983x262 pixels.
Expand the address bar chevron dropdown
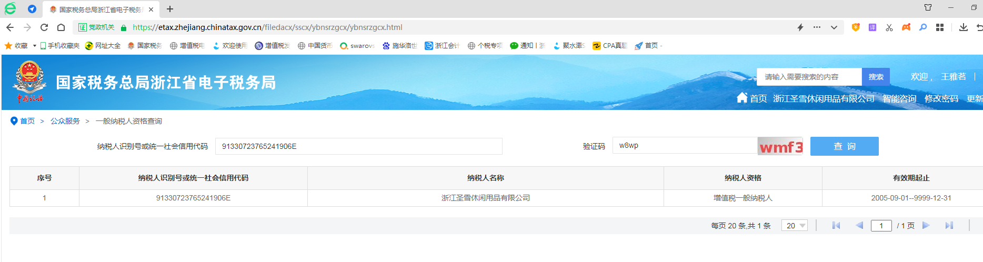pos(834,27)
